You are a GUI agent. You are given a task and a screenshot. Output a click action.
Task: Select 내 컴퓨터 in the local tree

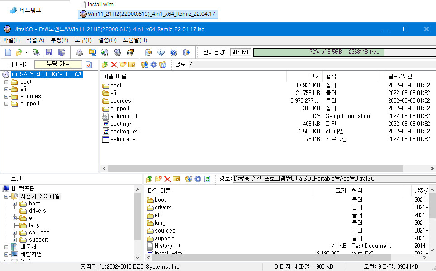point(23,189)
